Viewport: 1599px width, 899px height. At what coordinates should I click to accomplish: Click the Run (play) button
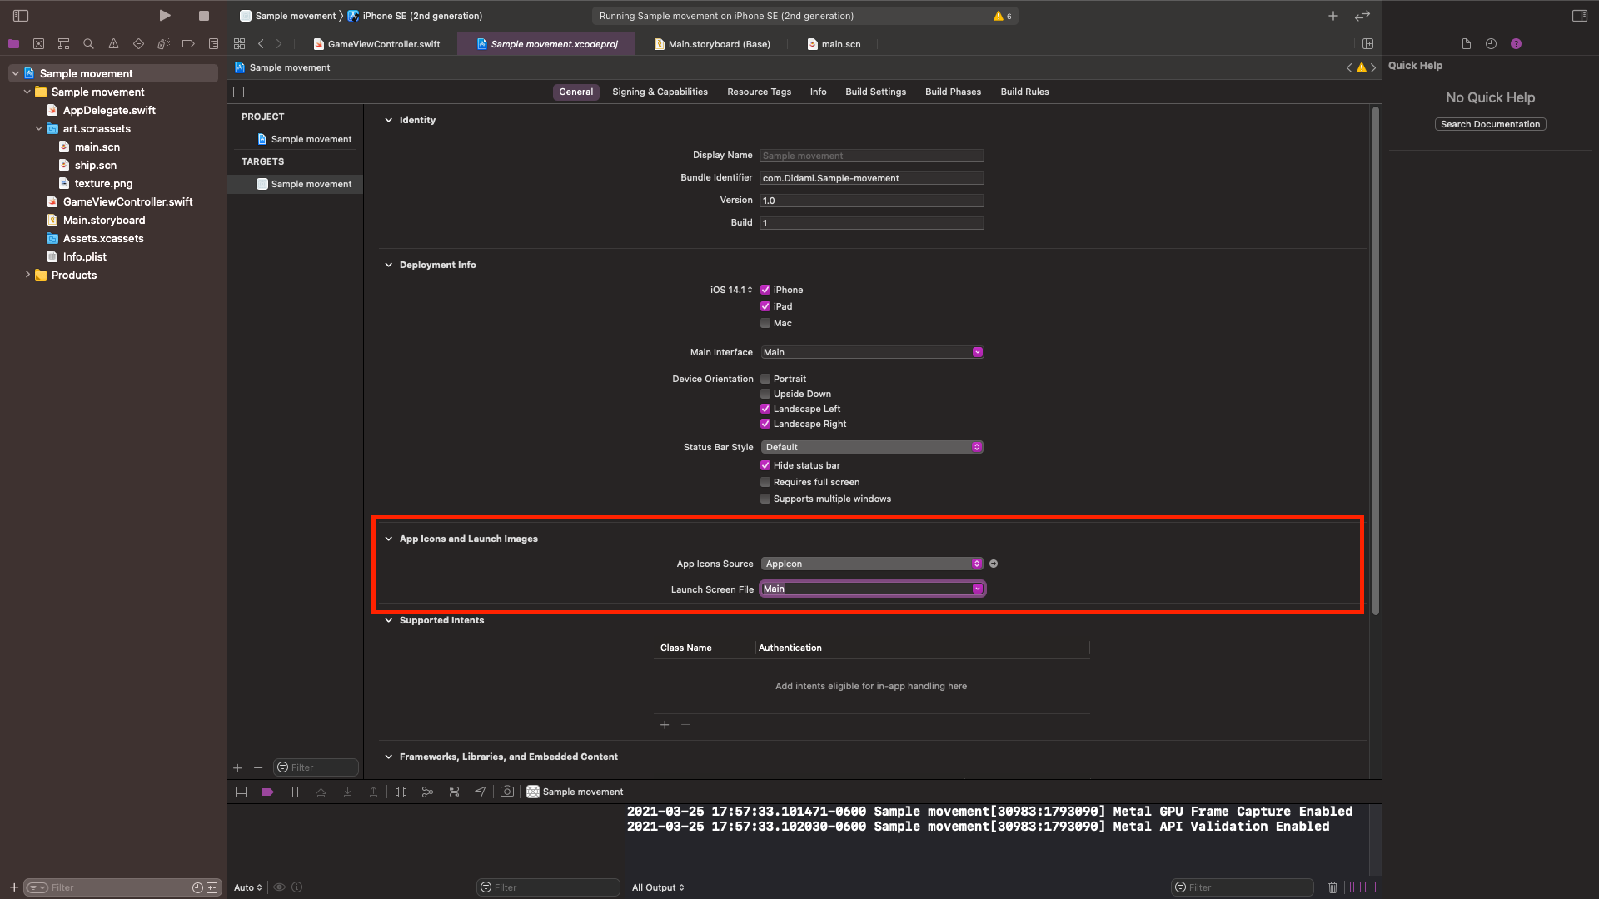(165, 16)
